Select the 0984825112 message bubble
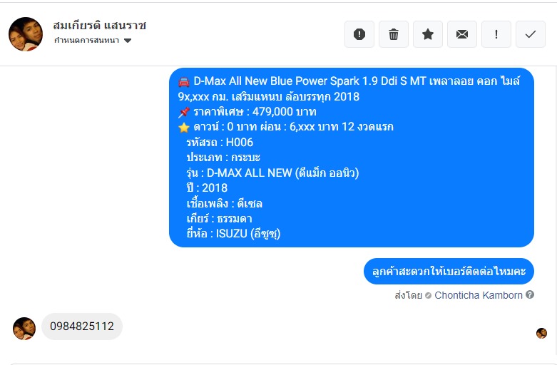The image size is (557, 365). click(x=82, y=327)
